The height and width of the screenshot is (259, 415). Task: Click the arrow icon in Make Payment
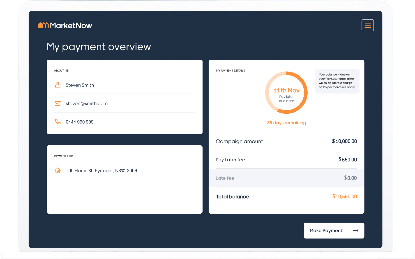click(356, 231)
